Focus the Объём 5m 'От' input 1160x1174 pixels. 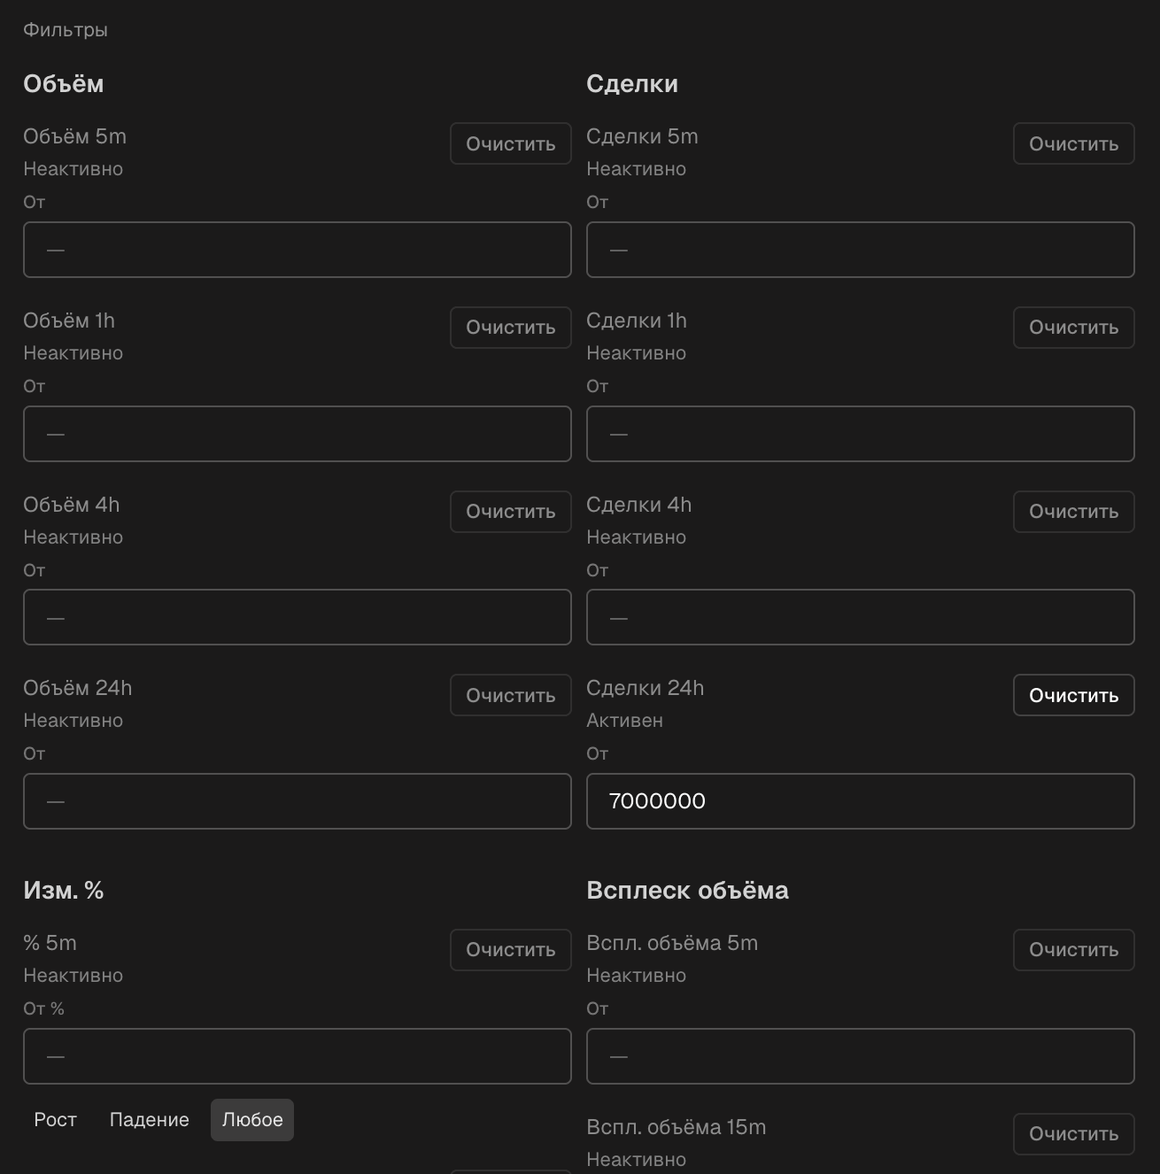pyautogui.click(x=298, y=250)
